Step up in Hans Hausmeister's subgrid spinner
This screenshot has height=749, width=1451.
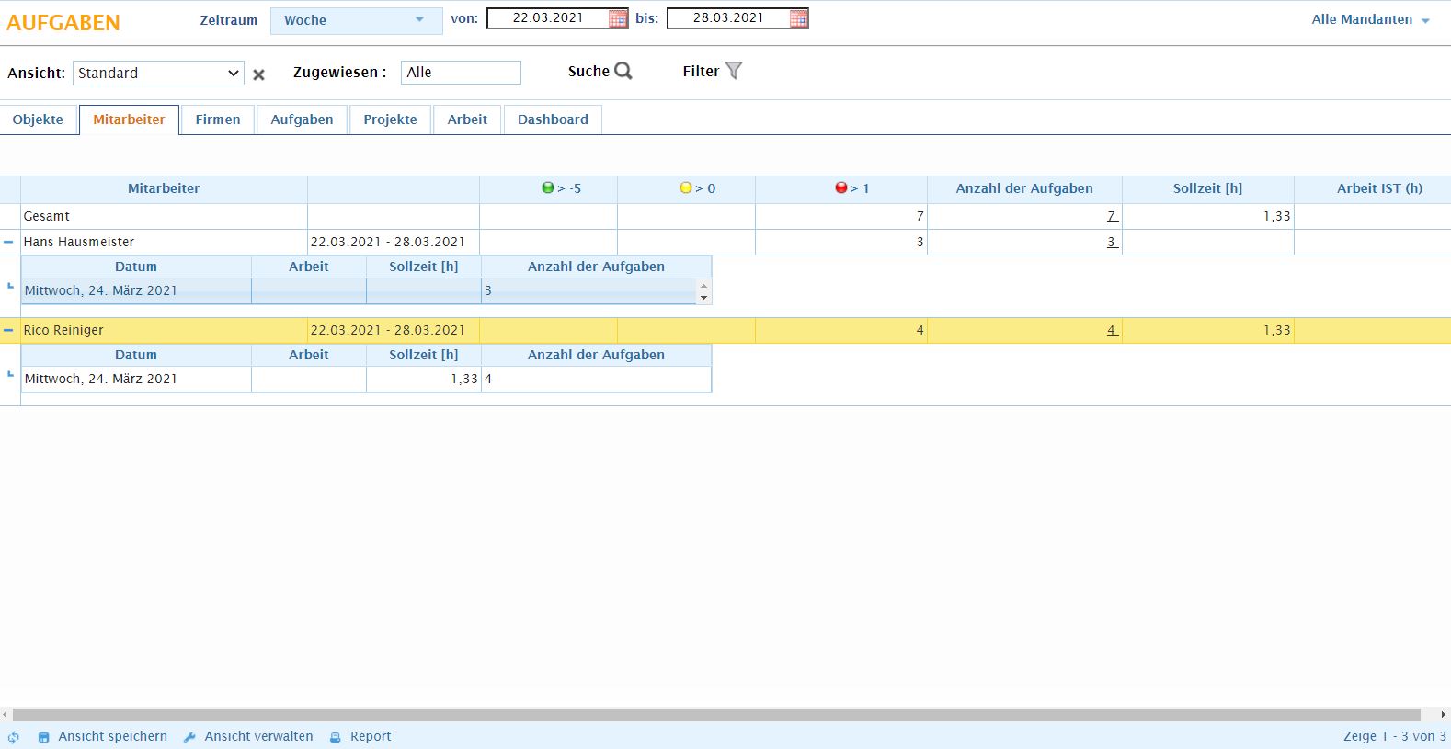704,286
